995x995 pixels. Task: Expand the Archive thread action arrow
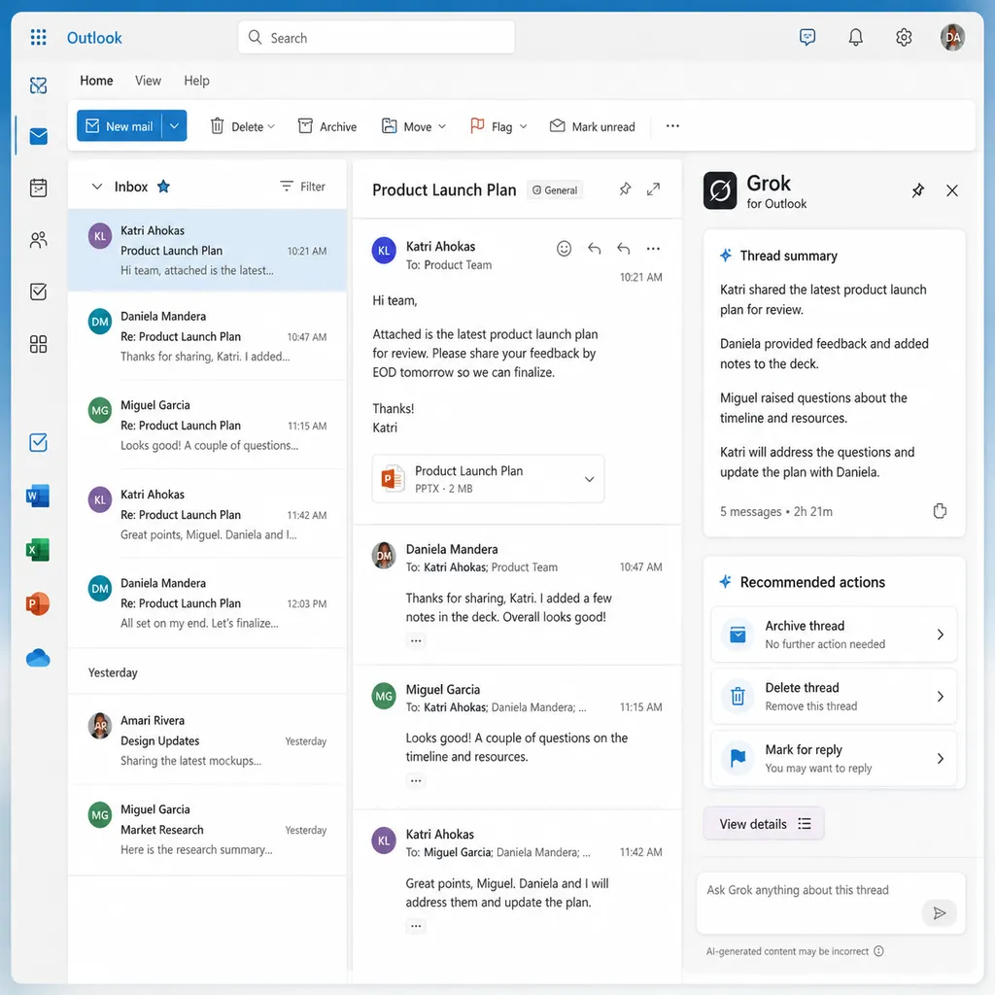(941, 635)
